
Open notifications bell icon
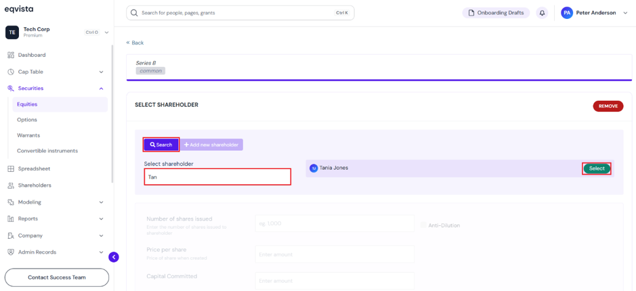[542, 13]
